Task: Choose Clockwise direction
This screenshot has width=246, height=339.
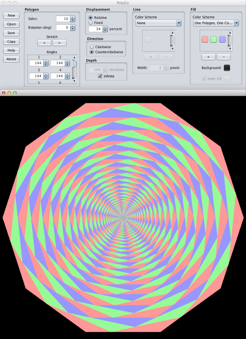Action: [x=92, y=47]
